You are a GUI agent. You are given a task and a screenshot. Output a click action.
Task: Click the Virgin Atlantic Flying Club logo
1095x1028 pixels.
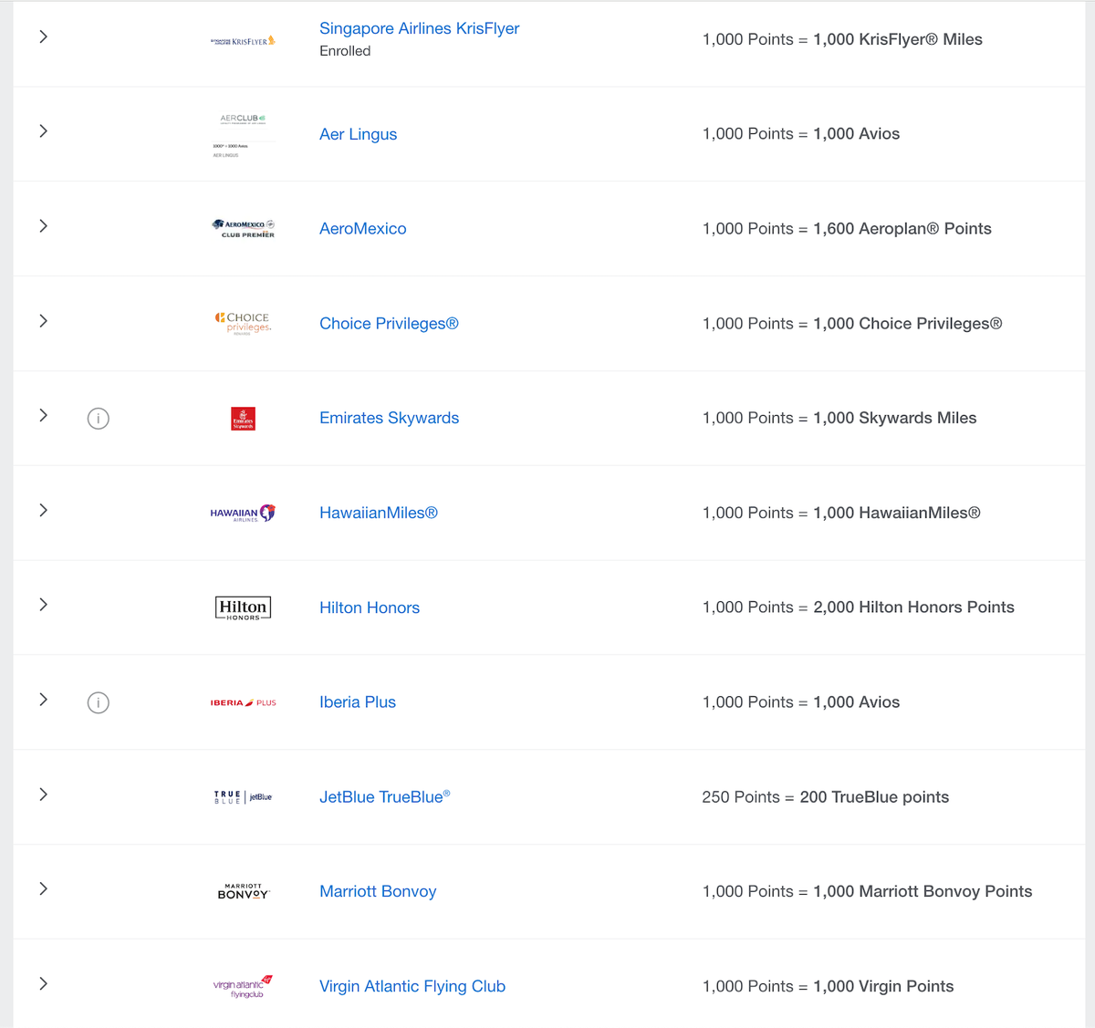pos(243,986)
